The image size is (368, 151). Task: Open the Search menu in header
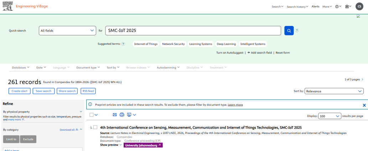pos(278,6)
